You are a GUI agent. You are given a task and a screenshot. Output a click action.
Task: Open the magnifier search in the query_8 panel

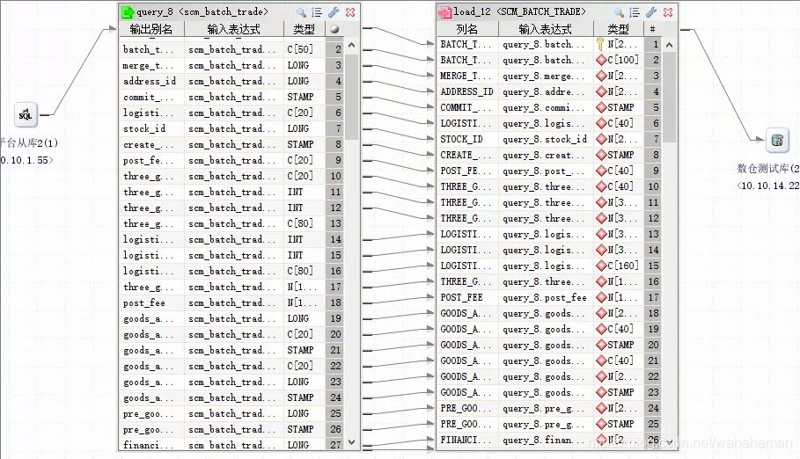[302, 12]
